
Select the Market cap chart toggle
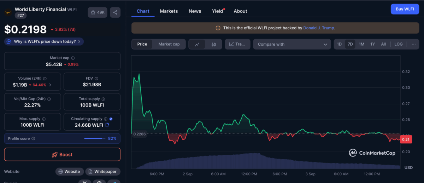pyautogui.click(x=169, y=44)
